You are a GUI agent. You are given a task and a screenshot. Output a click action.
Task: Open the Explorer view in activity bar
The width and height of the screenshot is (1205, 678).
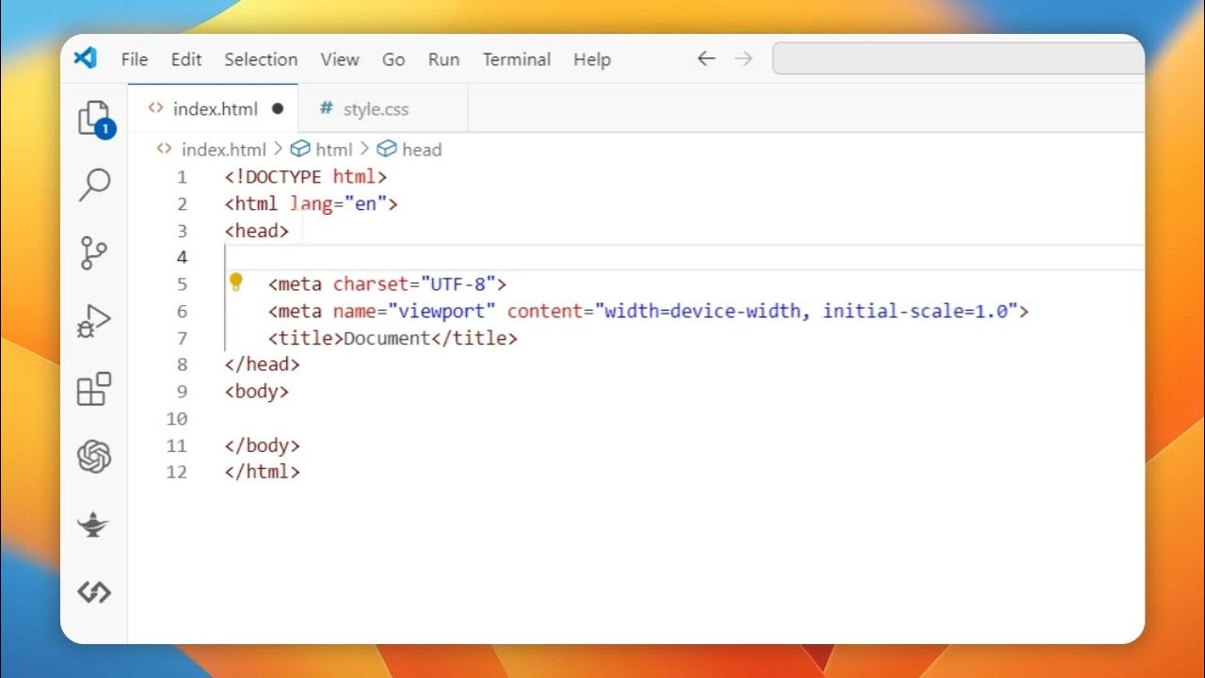tap(94, 120)
